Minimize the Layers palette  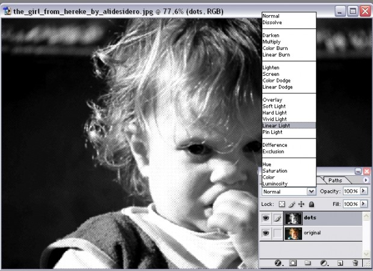[x=358, y=171]
